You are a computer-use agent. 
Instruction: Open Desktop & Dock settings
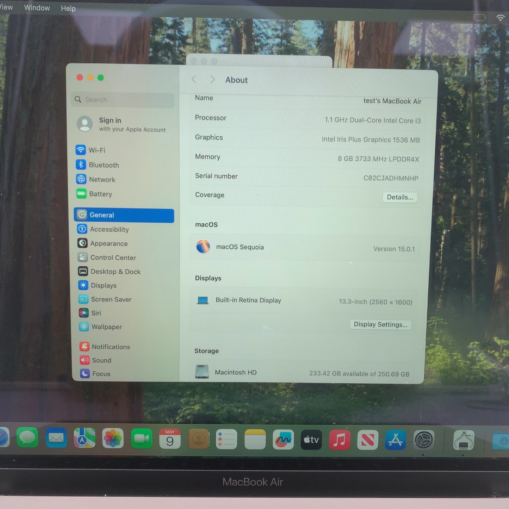coord(109,272)
